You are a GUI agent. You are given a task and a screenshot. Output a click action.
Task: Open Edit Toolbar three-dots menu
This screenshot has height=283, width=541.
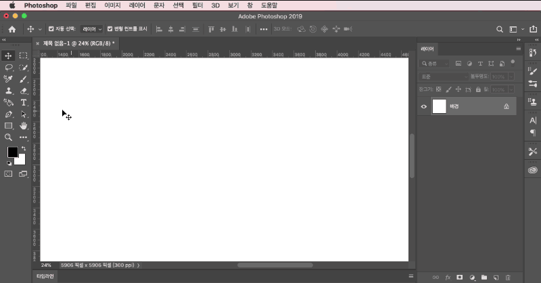[x=23, y=137]
